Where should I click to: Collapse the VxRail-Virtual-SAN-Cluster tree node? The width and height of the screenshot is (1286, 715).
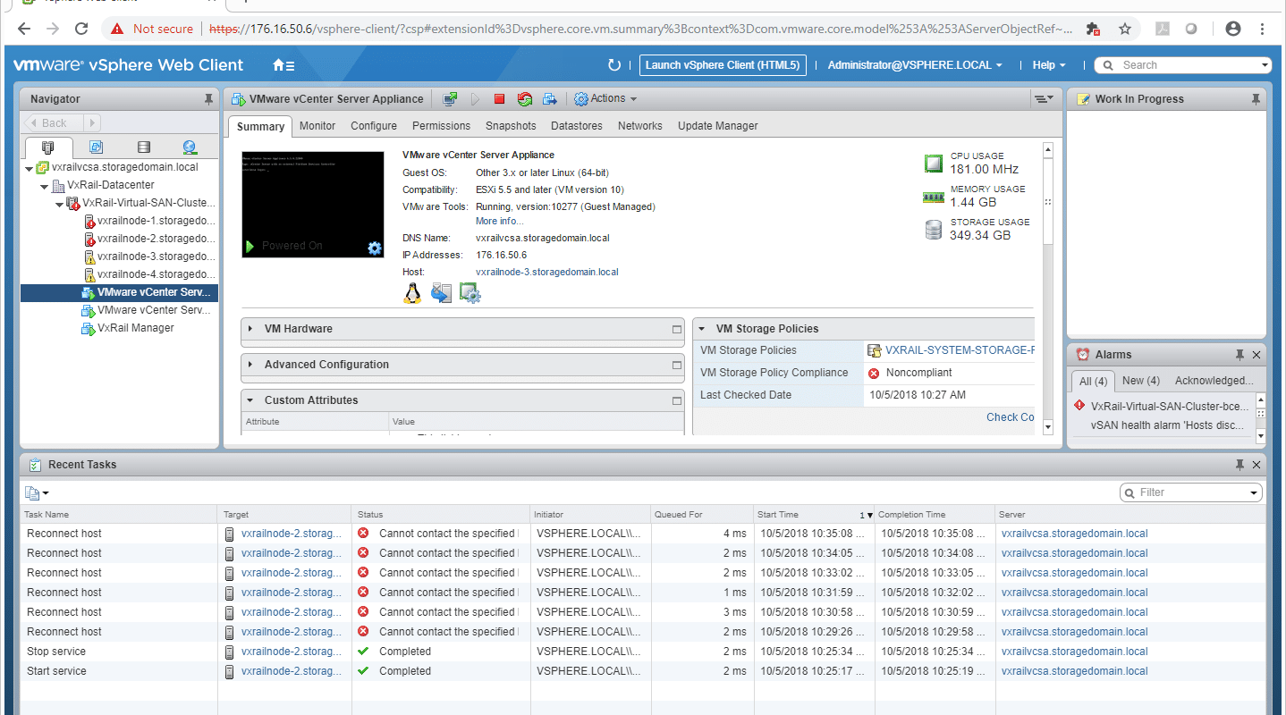[x=60, y=204]
